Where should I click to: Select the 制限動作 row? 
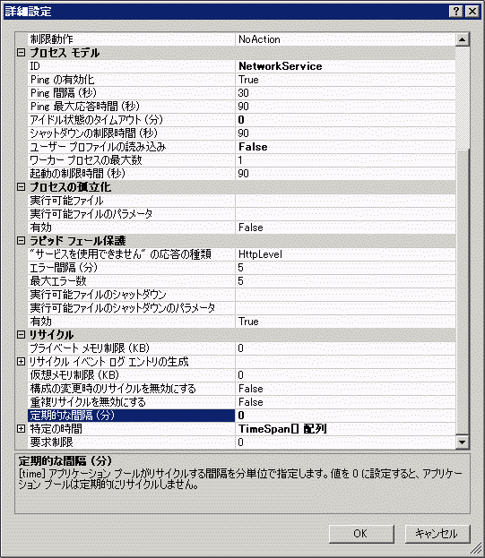tap(132, 39)
